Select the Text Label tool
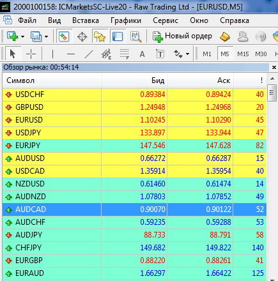 pyautogui.click(x=160, y=54)
